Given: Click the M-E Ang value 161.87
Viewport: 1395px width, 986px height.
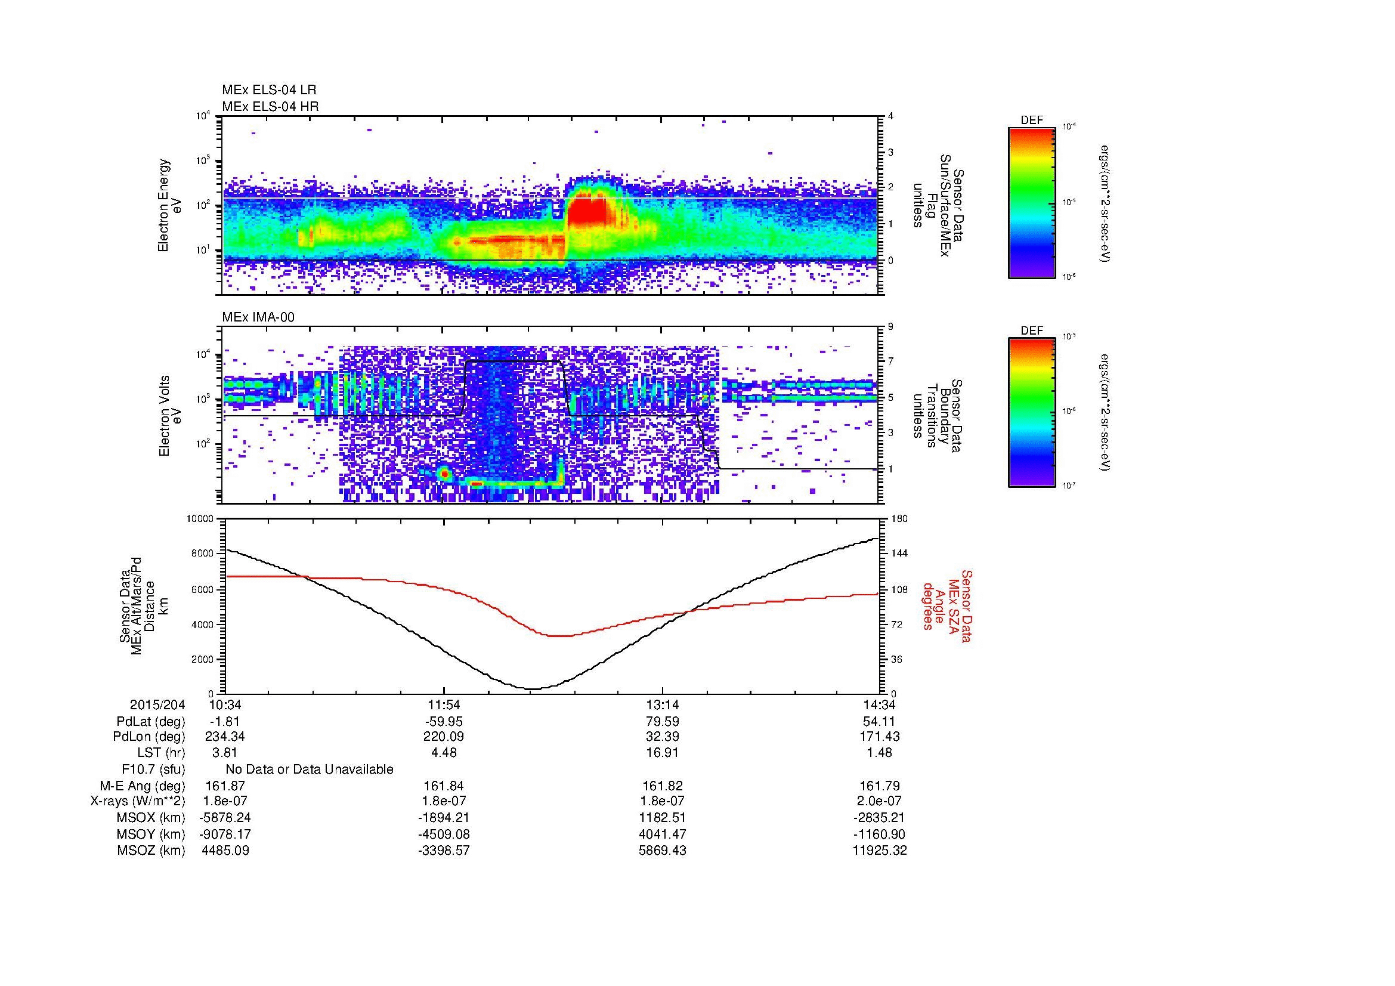Looking at the screenshot, I should [x=225, y=786].
